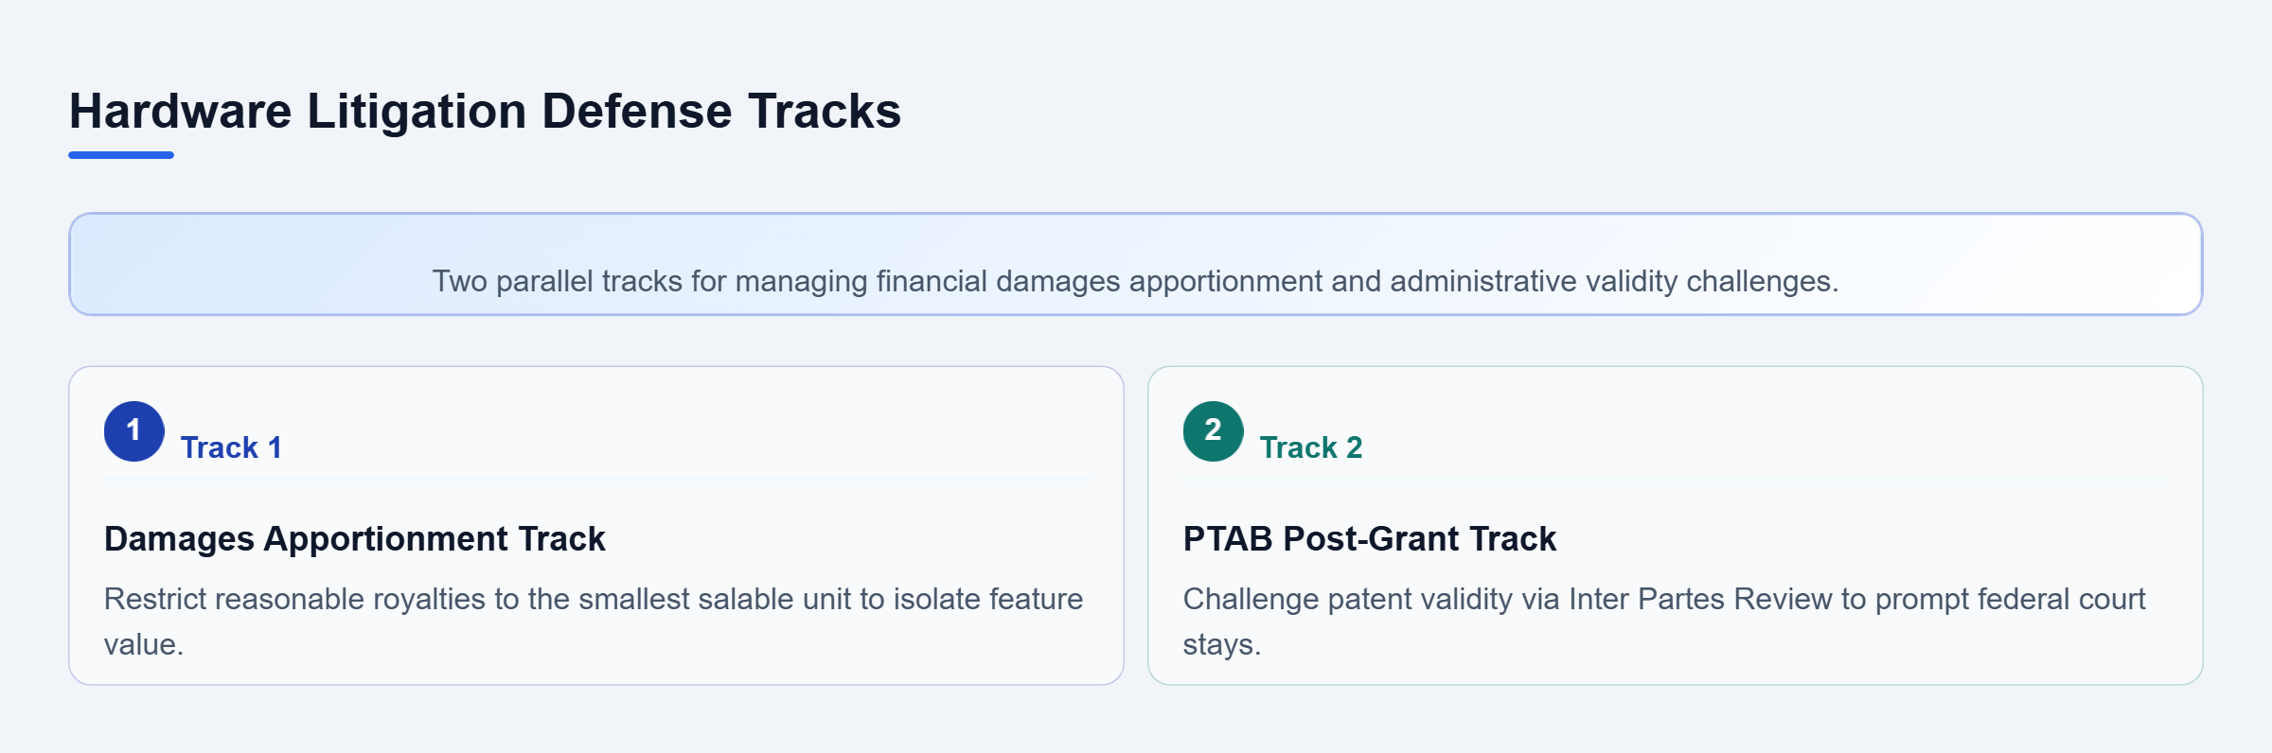Click the Inter Partes Review description text
The image size is (2272, 753).
pyautogui.click(x=1664, y=622)
